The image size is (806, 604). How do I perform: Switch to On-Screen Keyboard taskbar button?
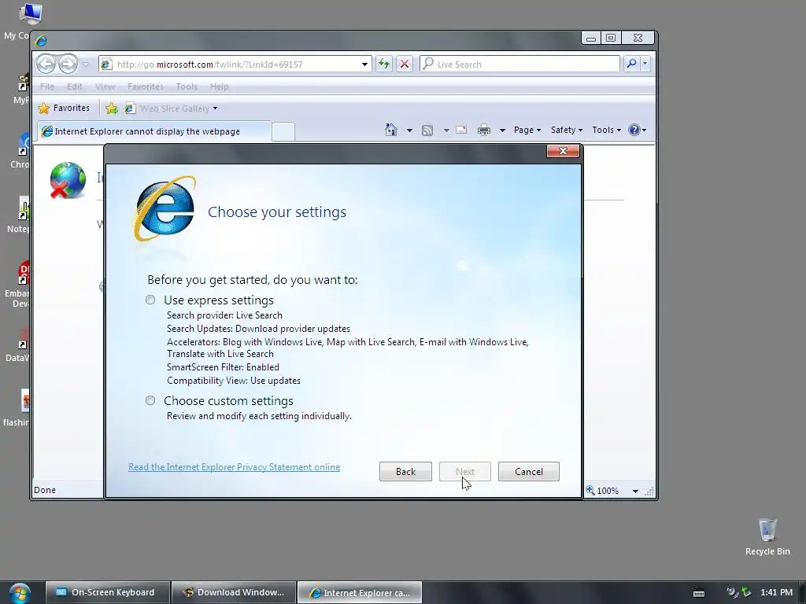pyautogui.click(x=107, y=592)
